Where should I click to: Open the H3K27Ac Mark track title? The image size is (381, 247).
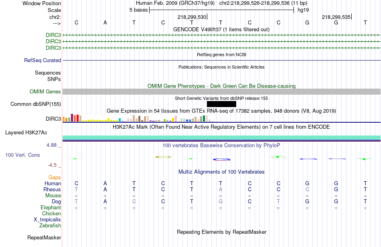(x=221, y=127)
